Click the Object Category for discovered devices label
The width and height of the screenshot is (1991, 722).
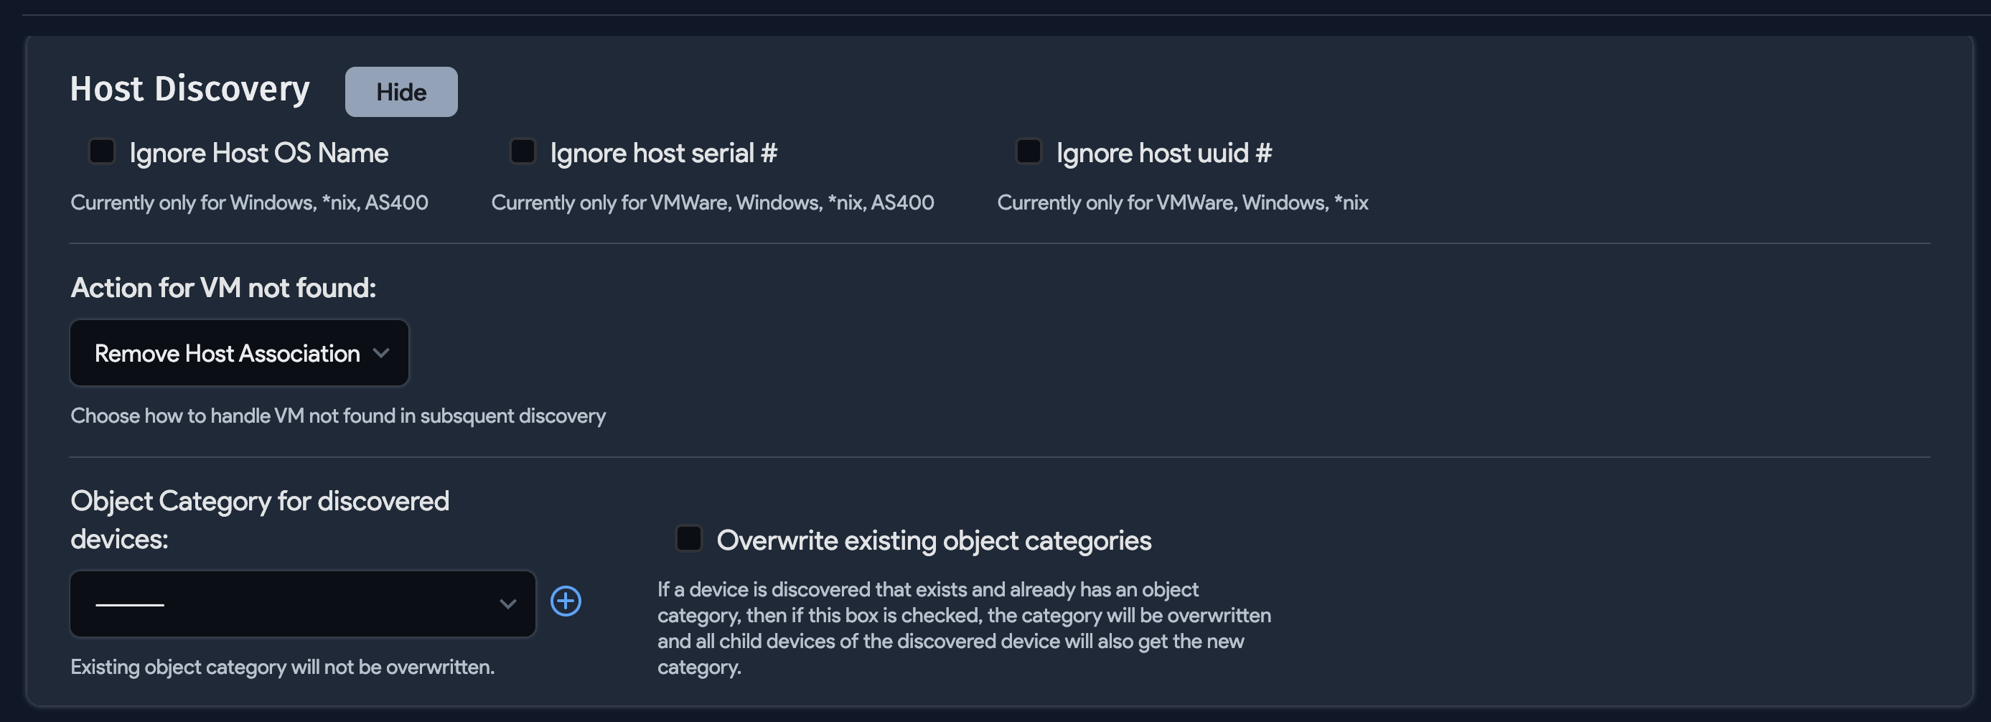click(x=260, y=518)
